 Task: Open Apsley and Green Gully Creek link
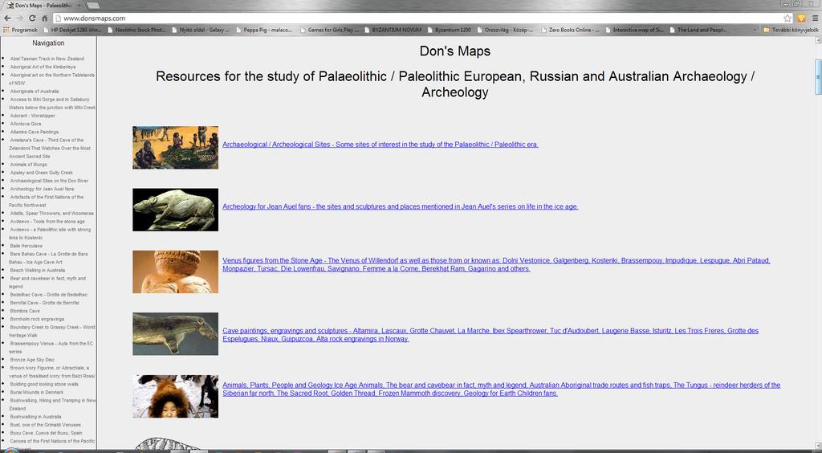click(42, 173)
